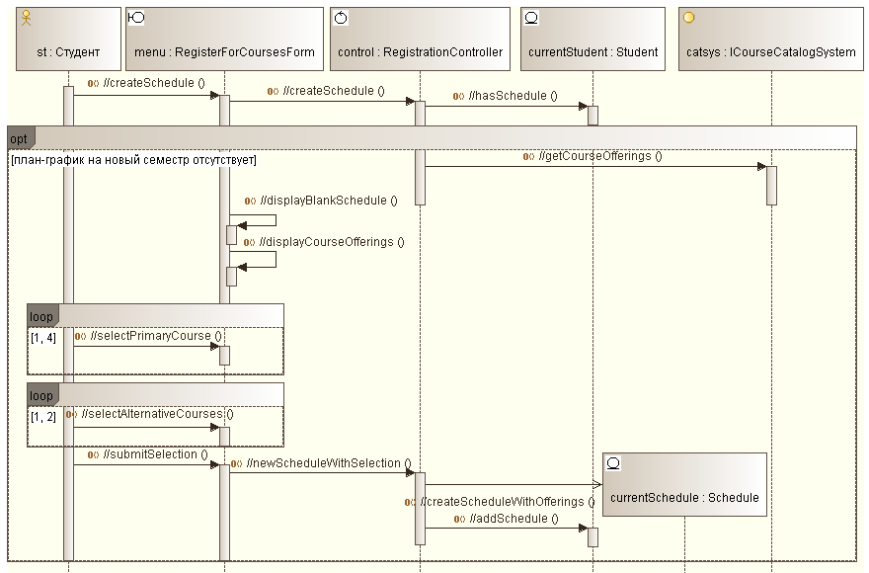Click the //displayCourseOfferings () message label
This screenshot has width=869, height=573.
(x=332, y=242)
